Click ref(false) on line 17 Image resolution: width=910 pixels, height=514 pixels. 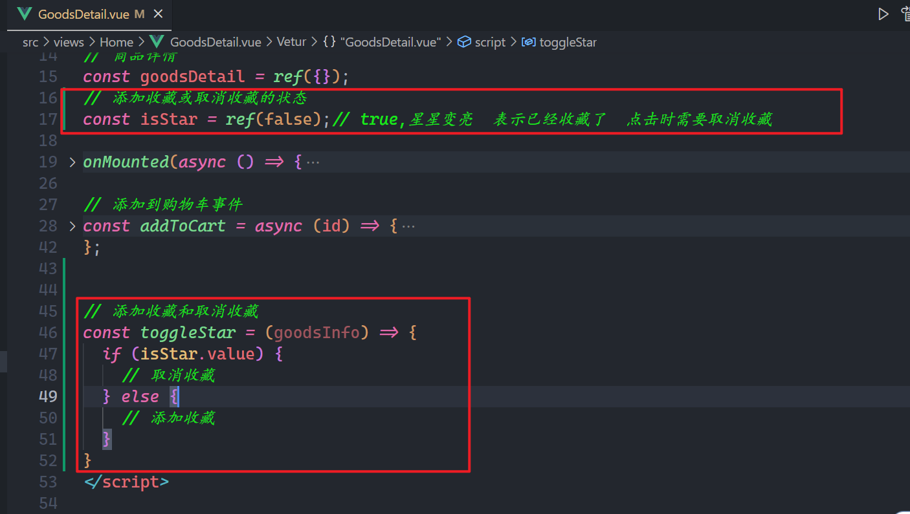point(273,120)
